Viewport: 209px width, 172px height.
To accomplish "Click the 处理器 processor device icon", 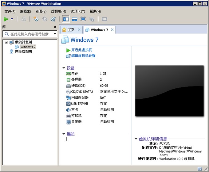I will click(x=68, y=80).
